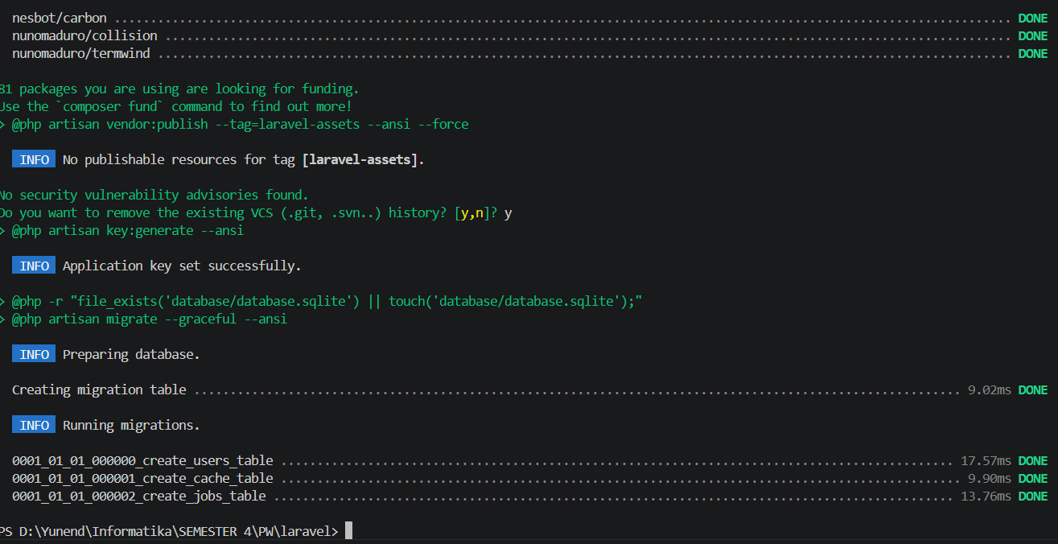Click DONE on Creating migration table row
Viewport: 1058px width, 544px height.
pyautogui.click(x=1033, y=389)
